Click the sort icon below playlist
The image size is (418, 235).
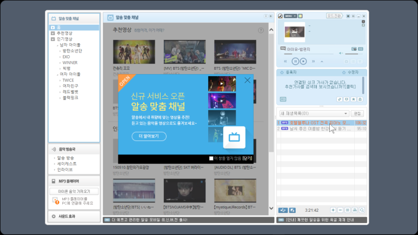[355, 210]
